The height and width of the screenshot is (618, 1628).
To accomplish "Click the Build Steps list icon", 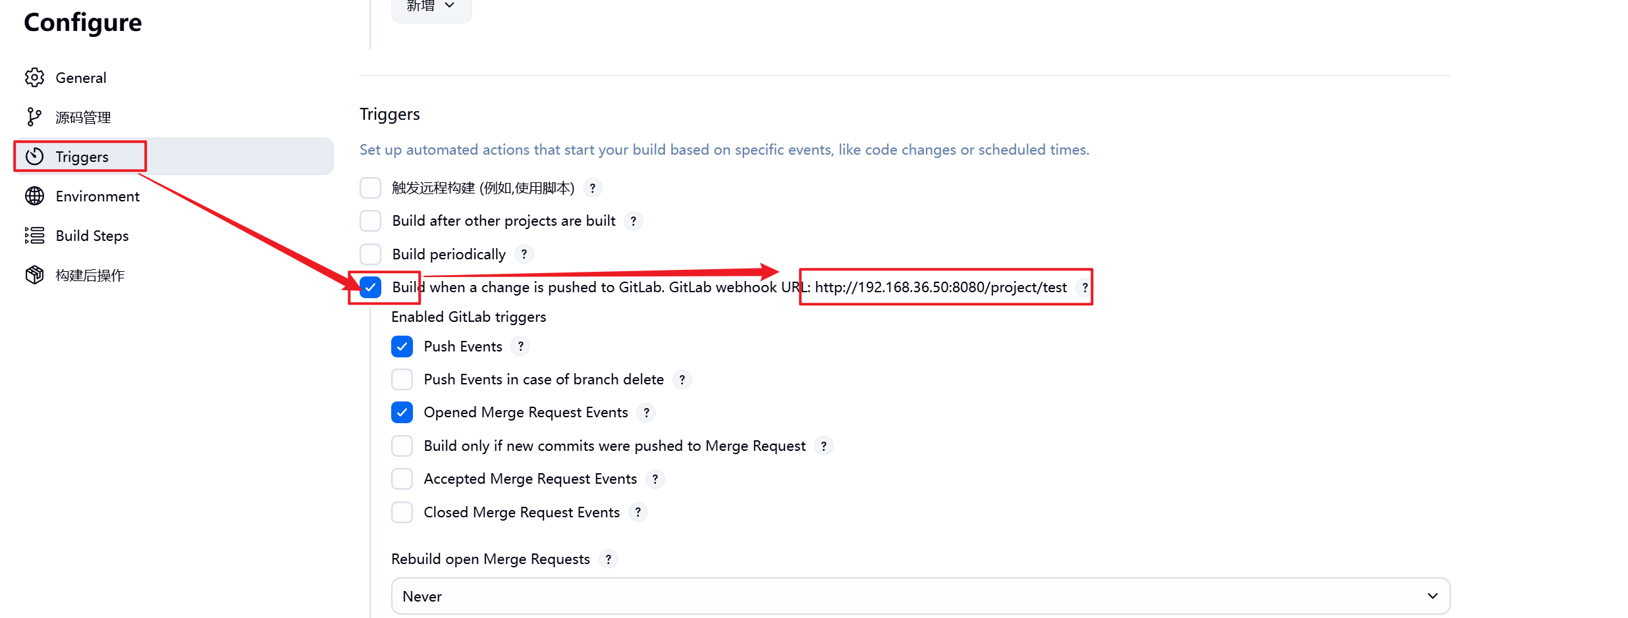I will tap(34, 236).
